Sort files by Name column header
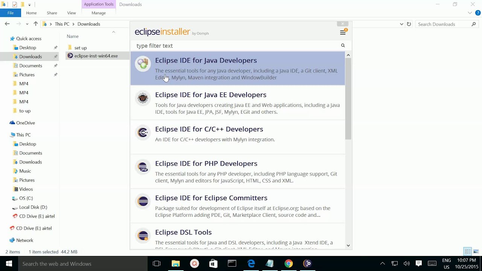The width and height of the screenshot is (482, 271). pyautogui.click(x=73, y=36)
